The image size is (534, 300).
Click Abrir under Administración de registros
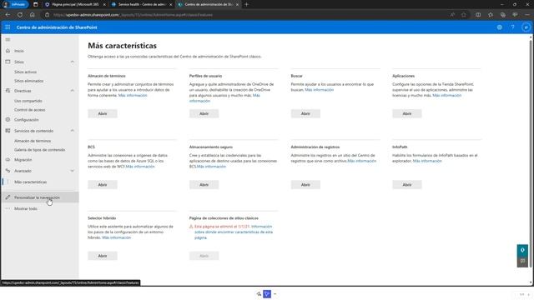point(305,185)
